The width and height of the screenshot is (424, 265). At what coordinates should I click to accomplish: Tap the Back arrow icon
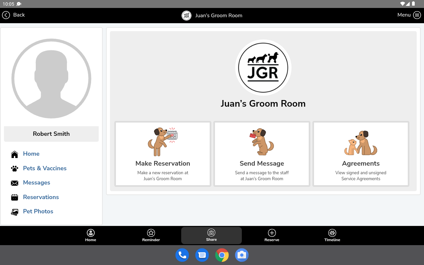coord(6,15)
